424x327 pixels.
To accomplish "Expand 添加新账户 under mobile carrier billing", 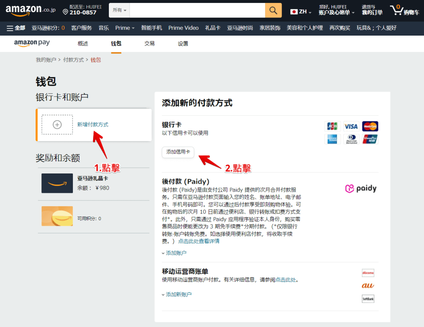I will [176, 294].
